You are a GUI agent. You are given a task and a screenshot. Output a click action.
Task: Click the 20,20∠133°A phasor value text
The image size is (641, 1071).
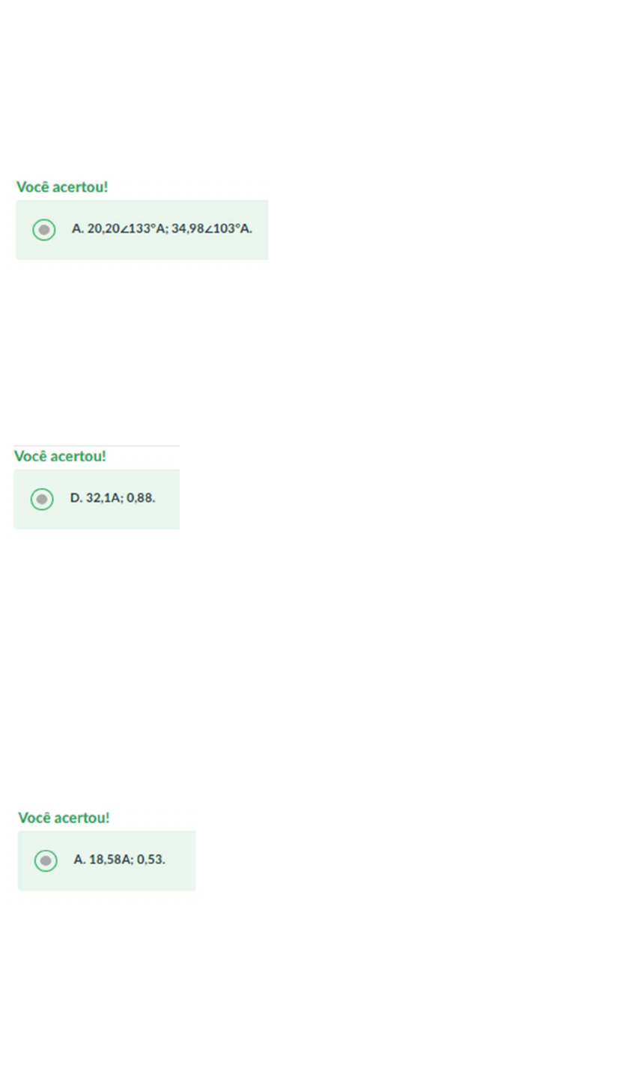[127, 228]
